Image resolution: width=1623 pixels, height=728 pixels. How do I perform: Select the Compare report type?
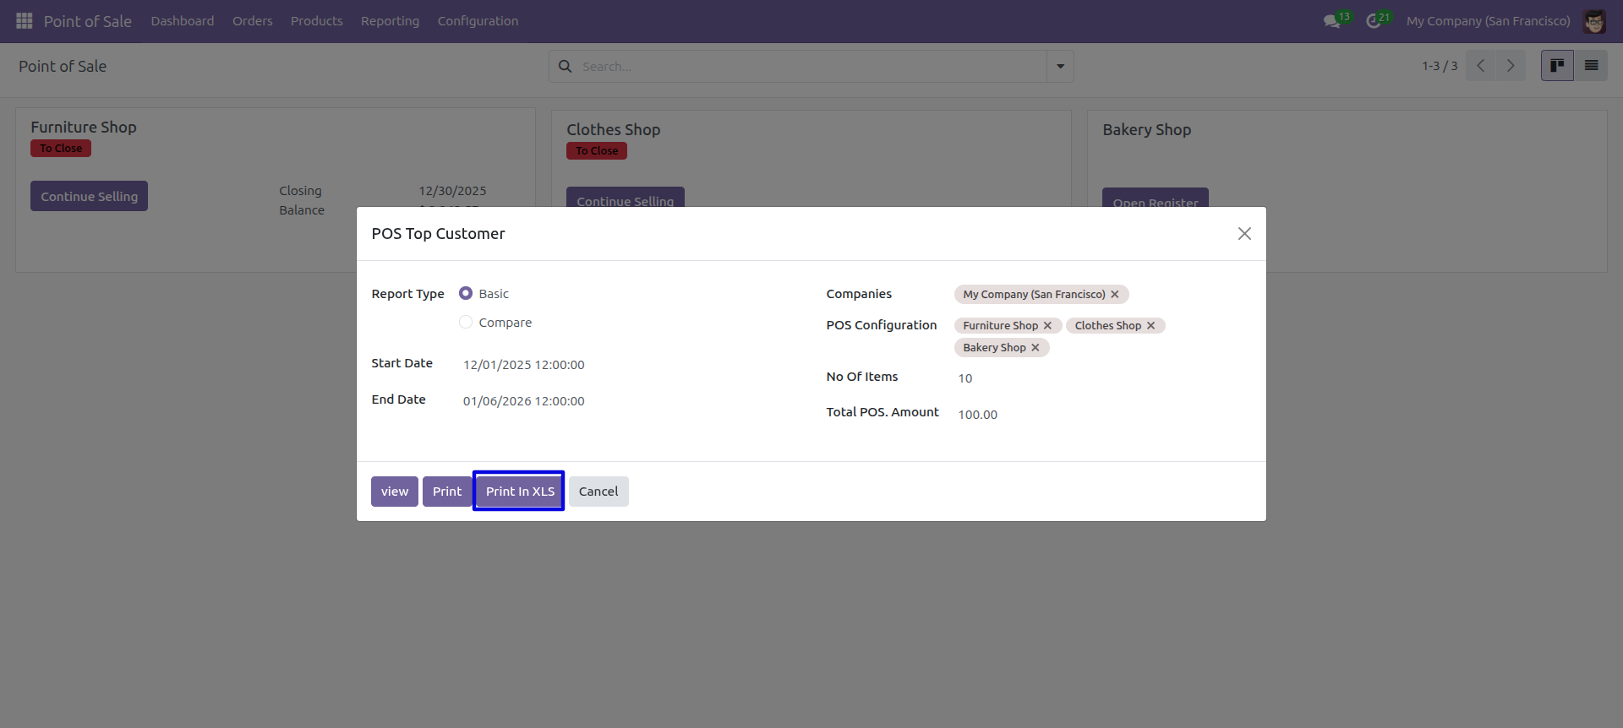click(x=466, y=322)
